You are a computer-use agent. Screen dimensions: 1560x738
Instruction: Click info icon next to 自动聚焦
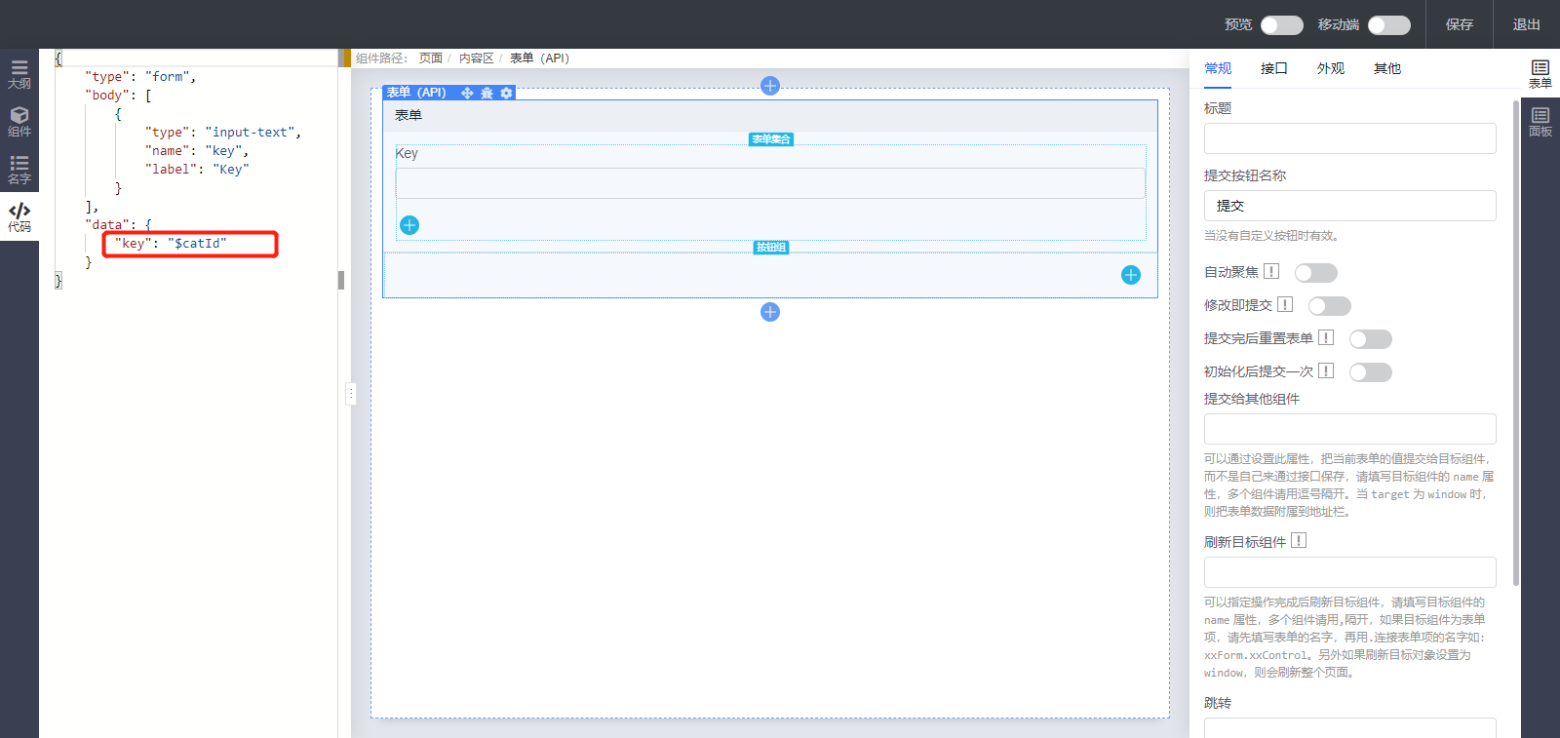tap(1271, 272)
